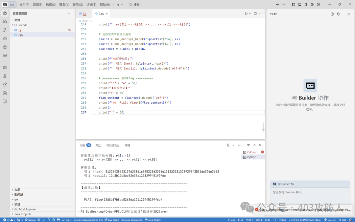Open the Run and Debug bug icon
This screenshot has height=222, width=355.
[x=5, y=47]
